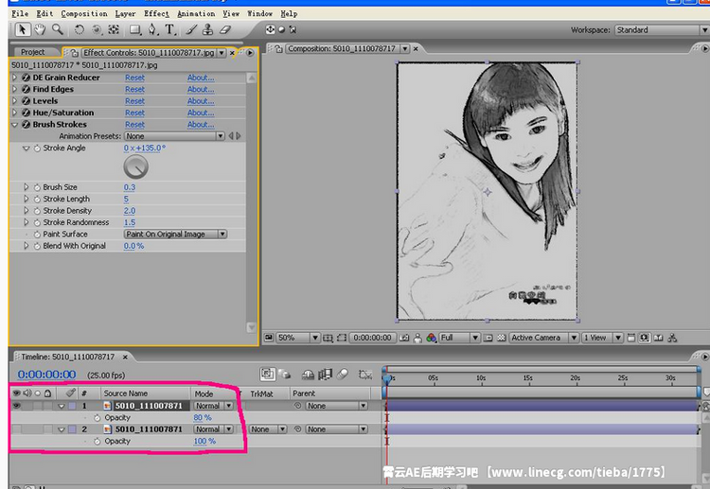
Task: Select the Zoom magnifier tool
Action: [x=58, y=30]
